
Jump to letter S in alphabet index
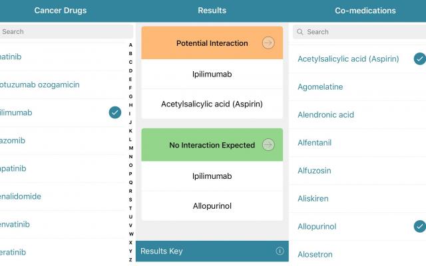130,199
